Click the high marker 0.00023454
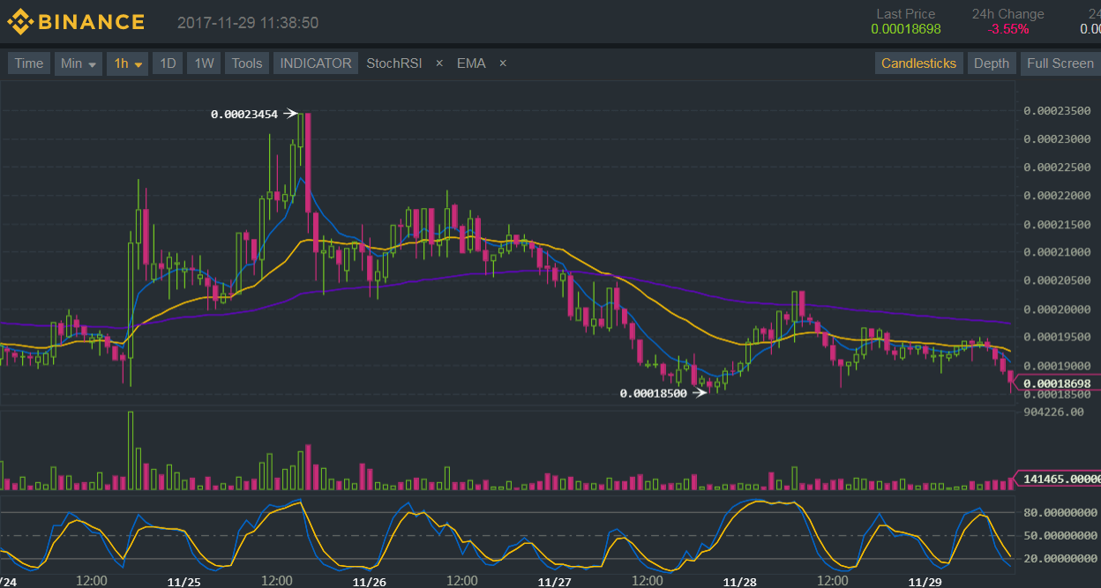1101x588 pixels. (244, 114)
